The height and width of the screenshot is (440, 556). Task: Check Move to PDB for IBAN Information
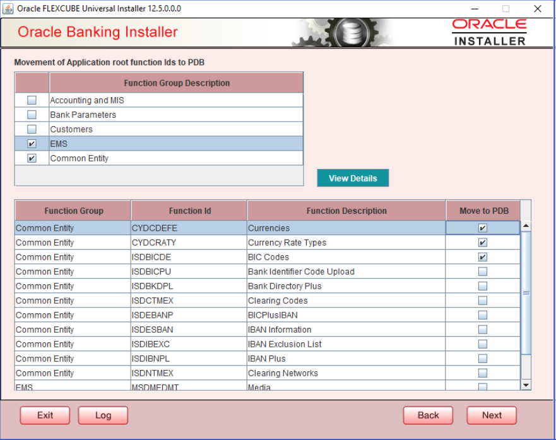point(483,330)
